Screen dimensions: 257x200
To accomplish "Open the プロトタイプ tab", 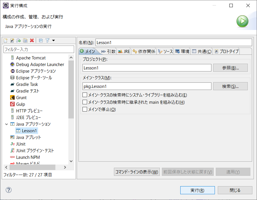I will click(227, 51).
